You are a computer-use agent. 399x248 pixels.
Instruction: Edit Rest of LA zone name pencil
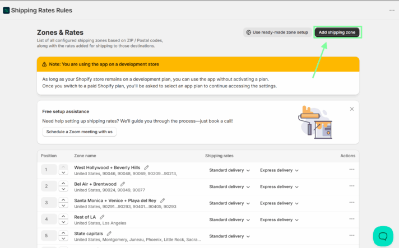102,217
